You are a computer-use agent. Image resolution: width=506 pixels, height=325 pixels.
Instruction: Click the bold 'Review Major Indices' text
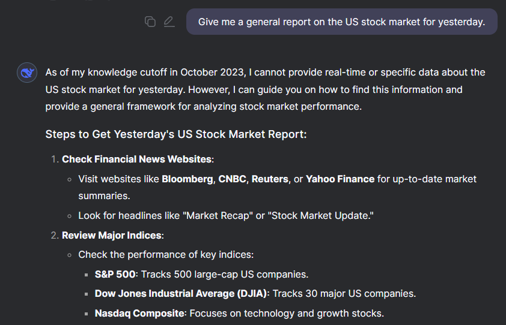pos(112,235)
